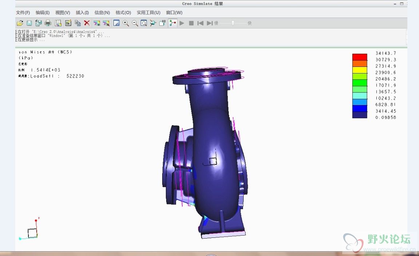Copy the result window definition
The height and width of the screenshot is (256, 419).
(78, 23)
